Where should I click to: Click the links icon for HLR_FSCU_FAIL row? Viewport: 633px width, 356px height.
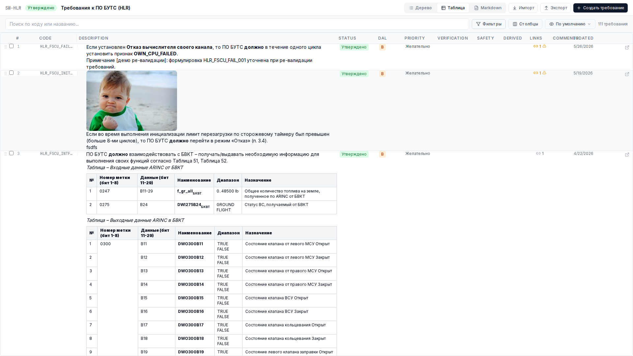point(536,46)
